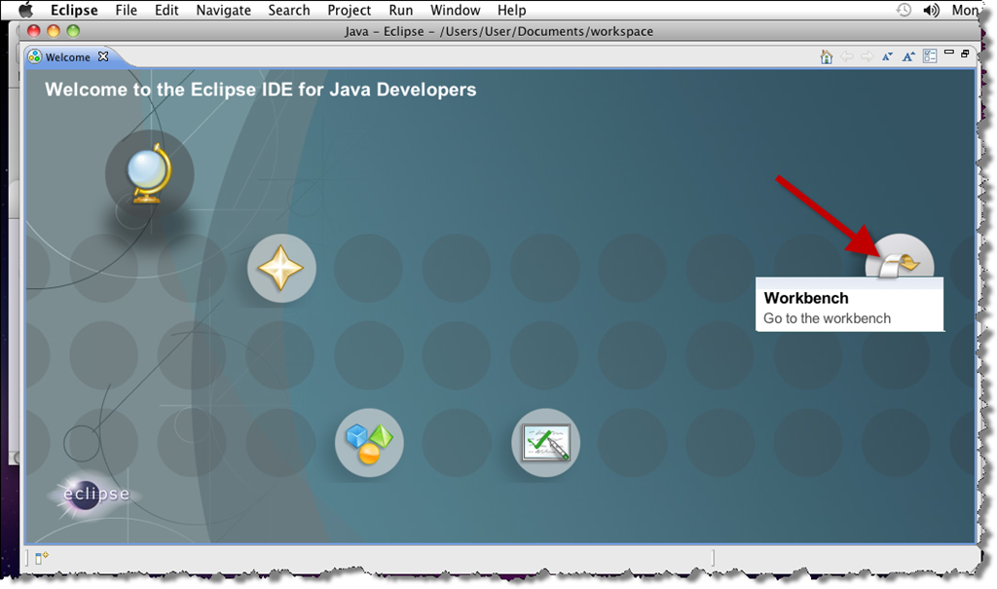Viewport: 997px width, 589px height.
Task: Open the Edit menu
Action: tap(166, 10)
